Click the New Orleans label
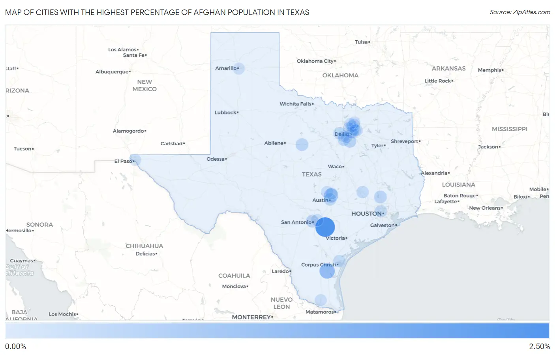This screenshot has height=355, width=555. tap(485, 208)
